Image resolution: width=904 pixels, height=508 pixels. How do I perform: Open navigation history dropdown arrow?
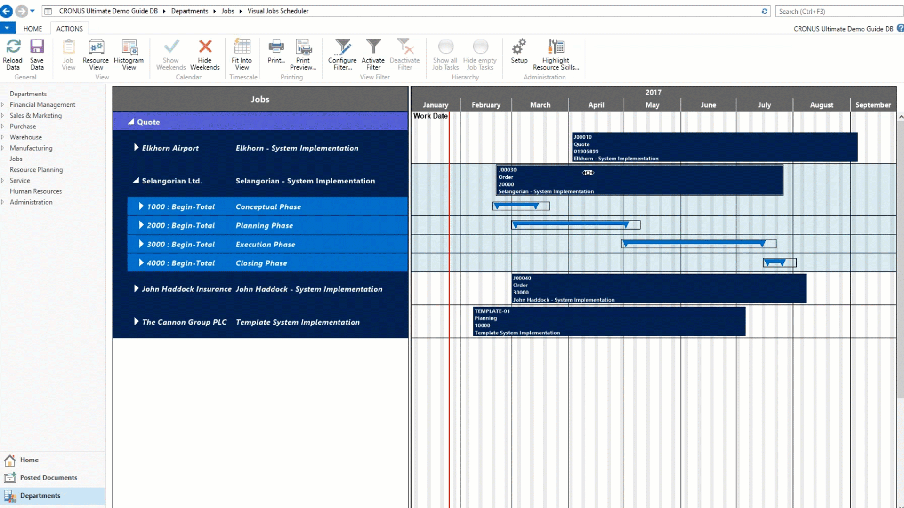click(32, 11)
